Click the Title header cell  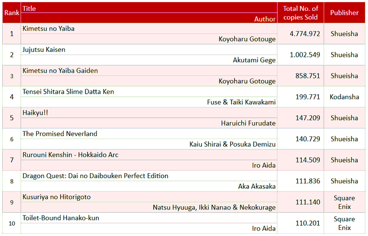point(149,8)
